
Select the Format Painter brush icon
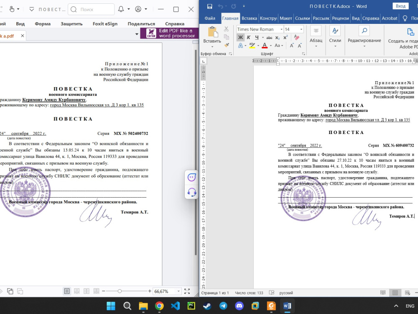tap(226, 45)
